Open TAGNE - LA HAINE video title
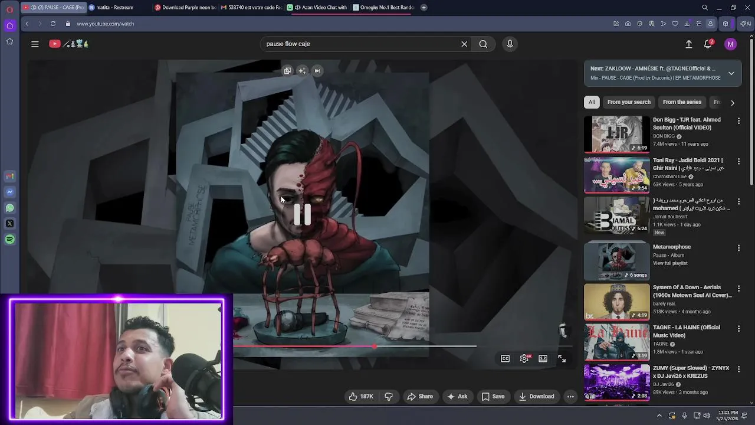 pos(687,331)
